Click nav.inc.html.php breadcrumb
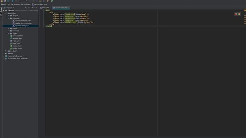This screenshot has width=246, height=138. pos(39,5)
